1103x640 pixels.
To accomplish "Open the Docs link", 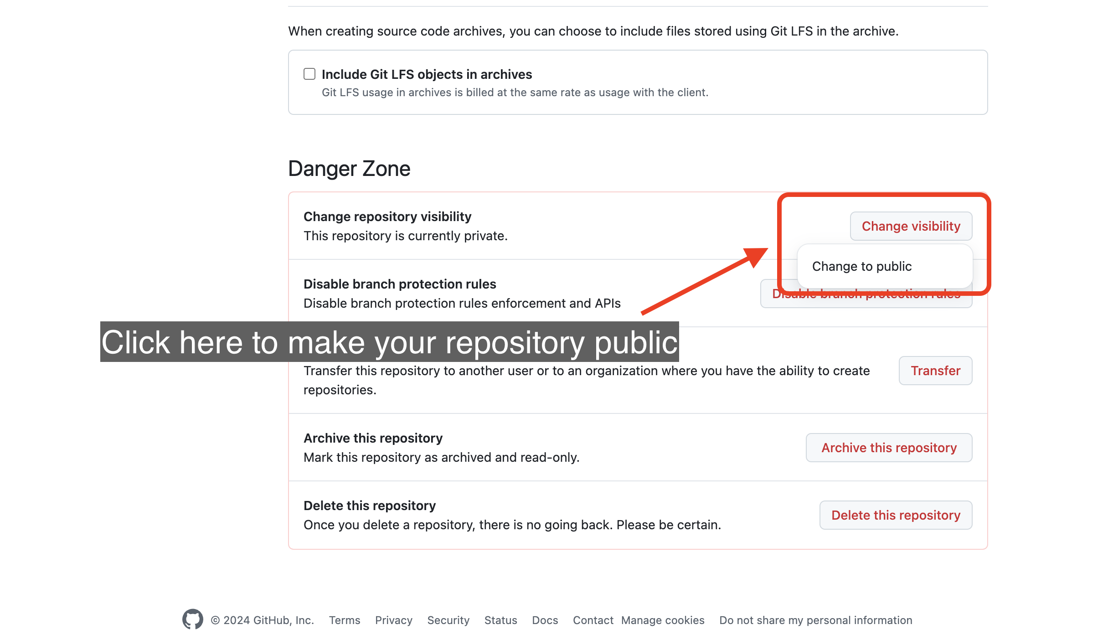I will click(x=545, y=620).
